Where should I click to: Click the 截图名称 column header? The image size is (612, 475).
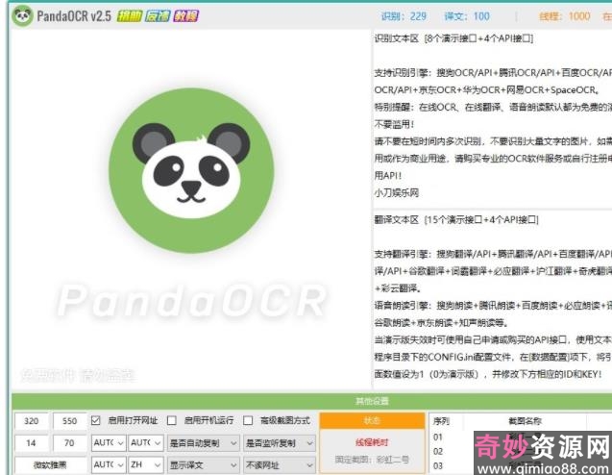tap(525, 421)
